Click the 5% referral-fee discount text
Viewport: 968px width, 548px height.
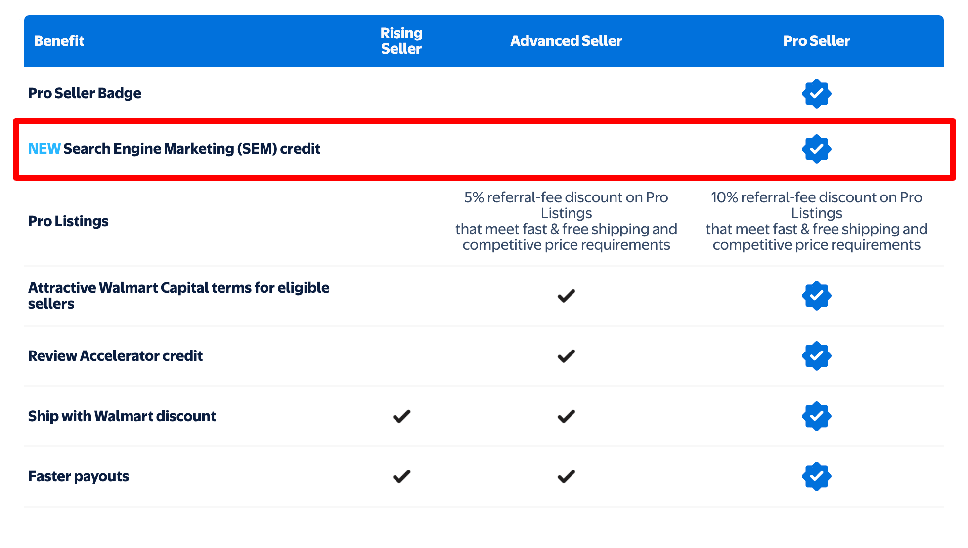(566, 221)
